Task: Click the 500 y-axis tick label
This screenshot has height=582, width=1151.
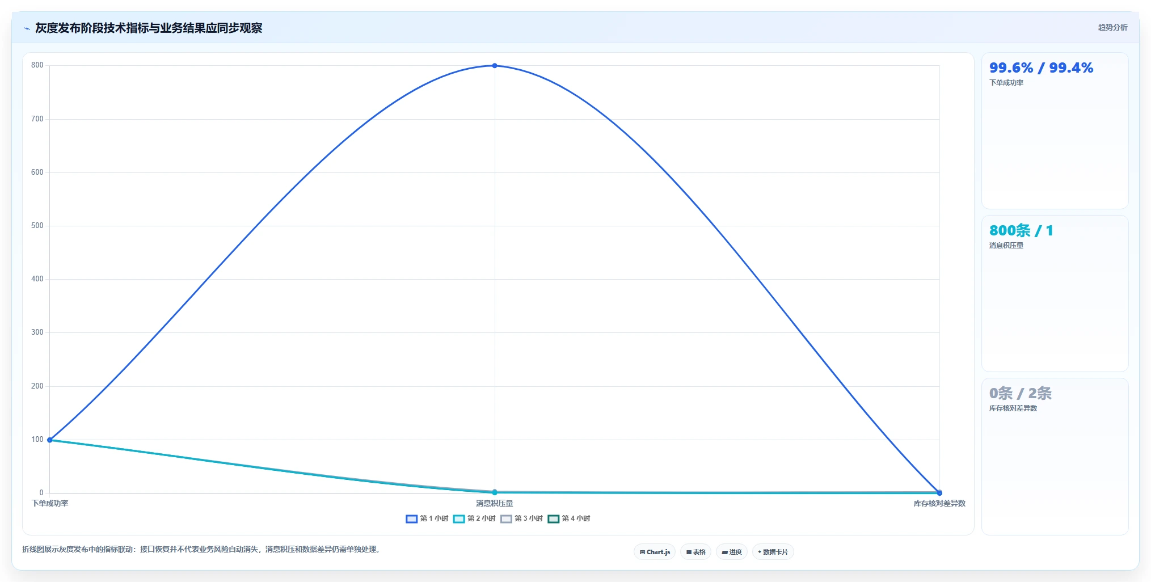Action: pos(37,226)
